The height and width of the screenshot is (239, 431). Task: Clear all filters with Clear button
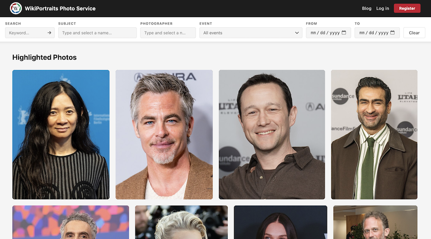(x=414, y=33)
